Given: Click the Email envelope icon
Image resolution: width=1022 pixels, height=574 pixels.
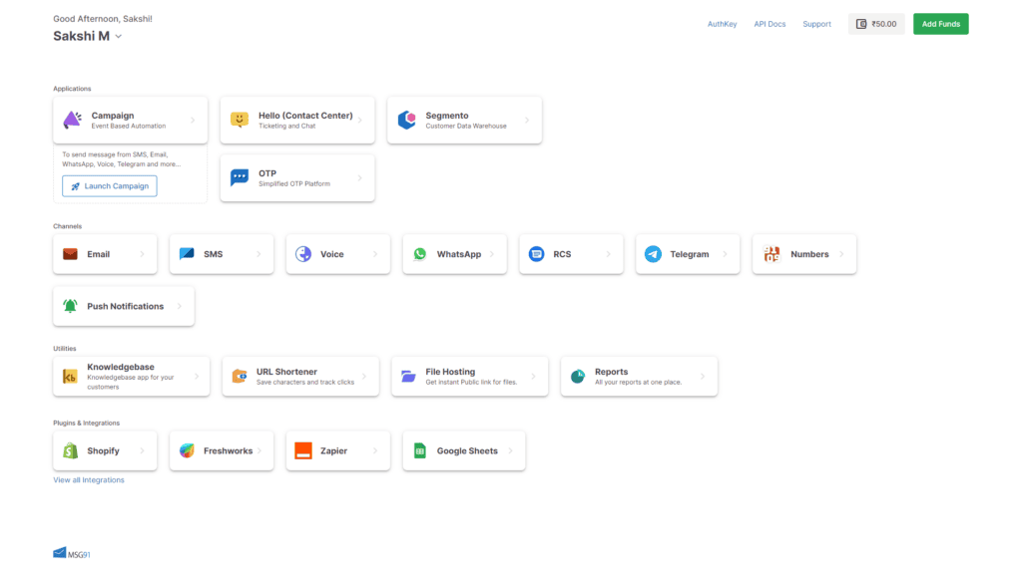Looking at the screenshot, I should point(71,254).
